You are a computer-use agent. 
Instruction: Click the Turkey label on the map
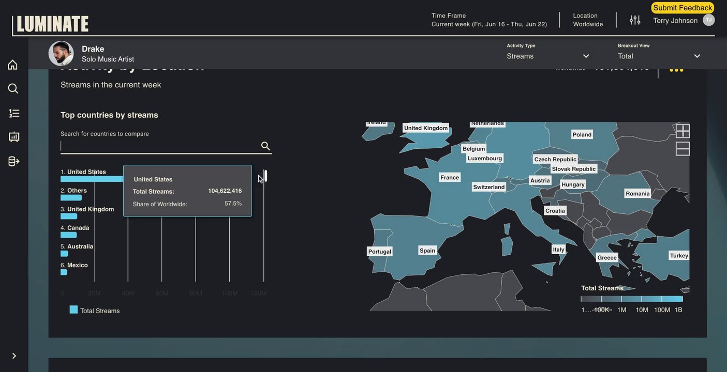(679, 256)
